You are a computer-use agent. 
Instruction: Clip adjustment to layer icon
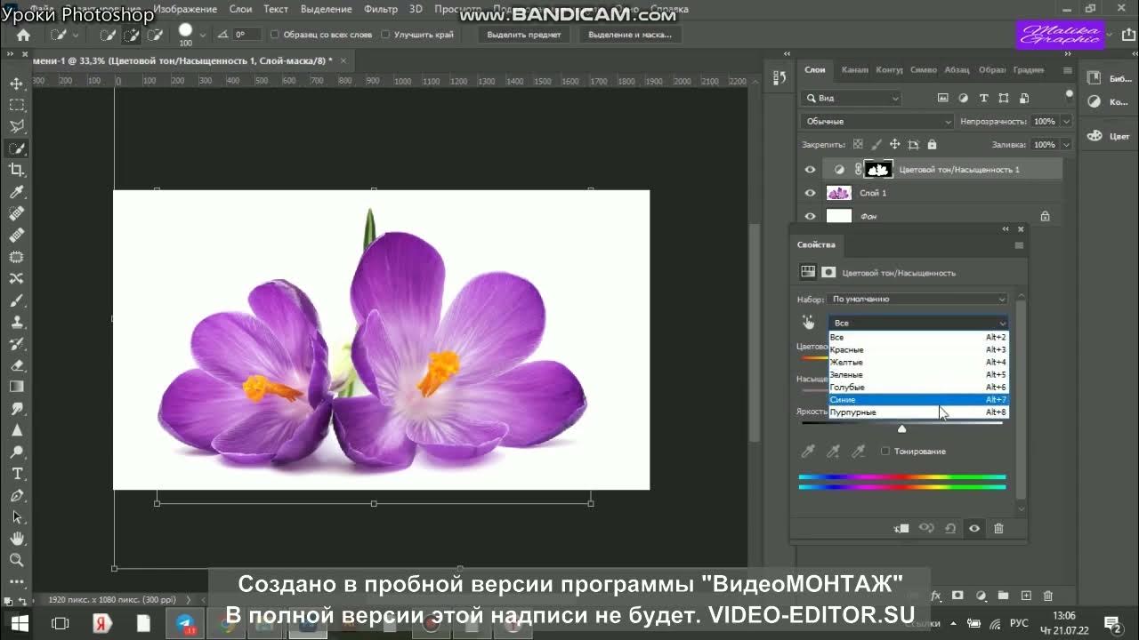coord(901,528)
